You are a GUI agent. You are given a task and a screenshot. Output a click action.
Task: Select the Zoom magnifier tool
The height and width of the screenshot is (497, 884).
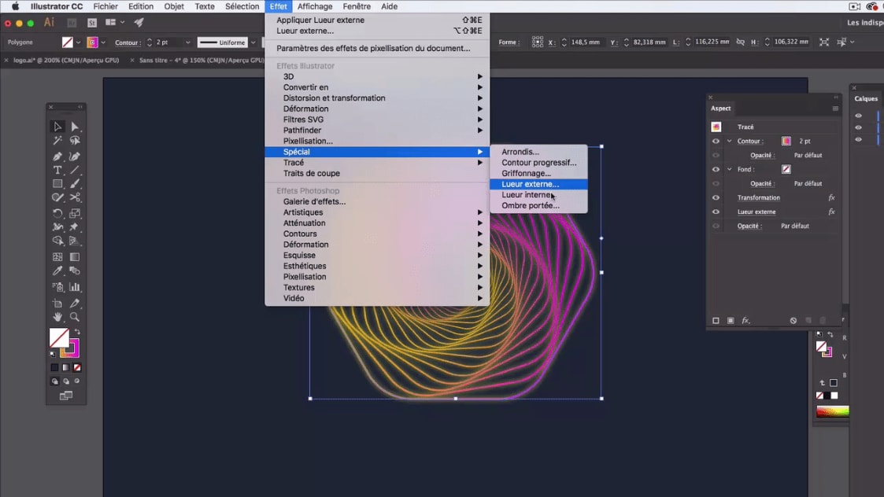tap(75, 317)
